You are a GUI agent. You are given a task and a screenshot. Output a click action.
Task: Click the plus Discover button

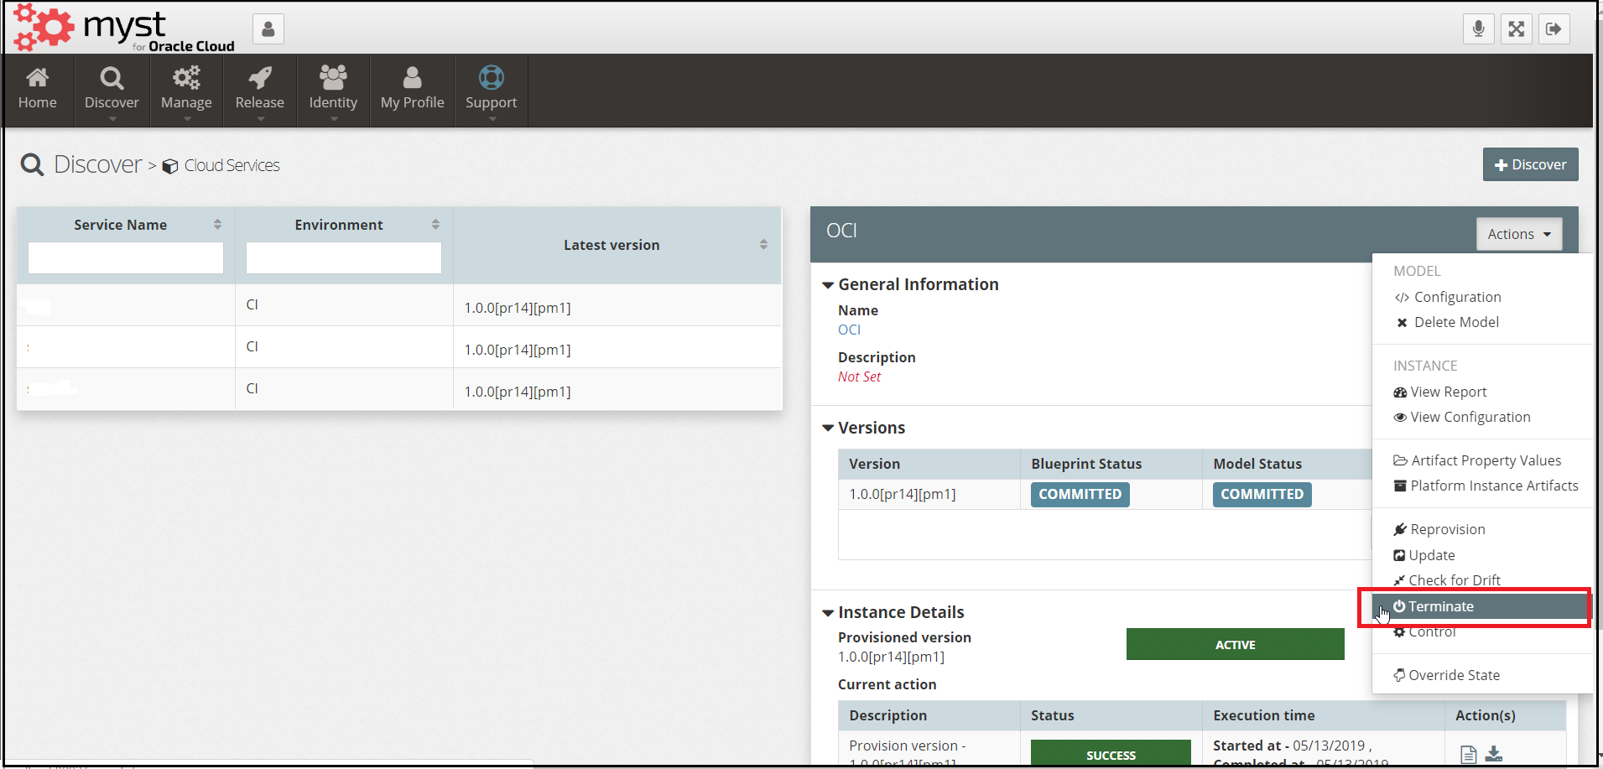[1530, 164]
